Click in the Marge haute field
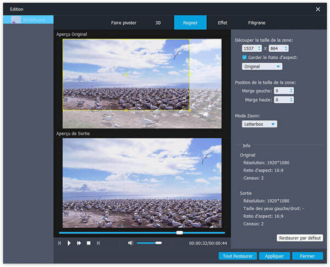The image size is (330, 267). click(x=280, y=100)
